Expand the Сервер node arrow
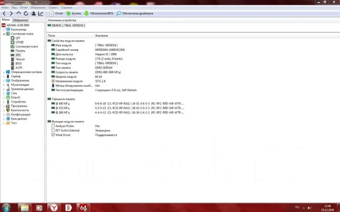 tap(4, 76)
